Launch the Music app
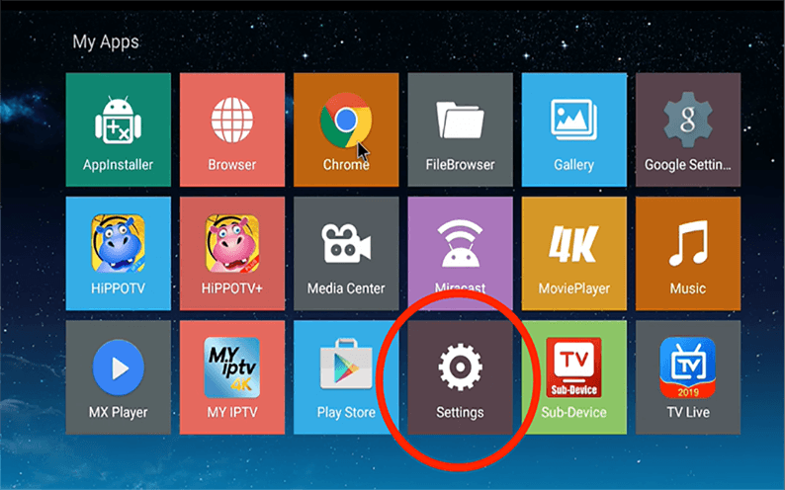 point(688,254)
